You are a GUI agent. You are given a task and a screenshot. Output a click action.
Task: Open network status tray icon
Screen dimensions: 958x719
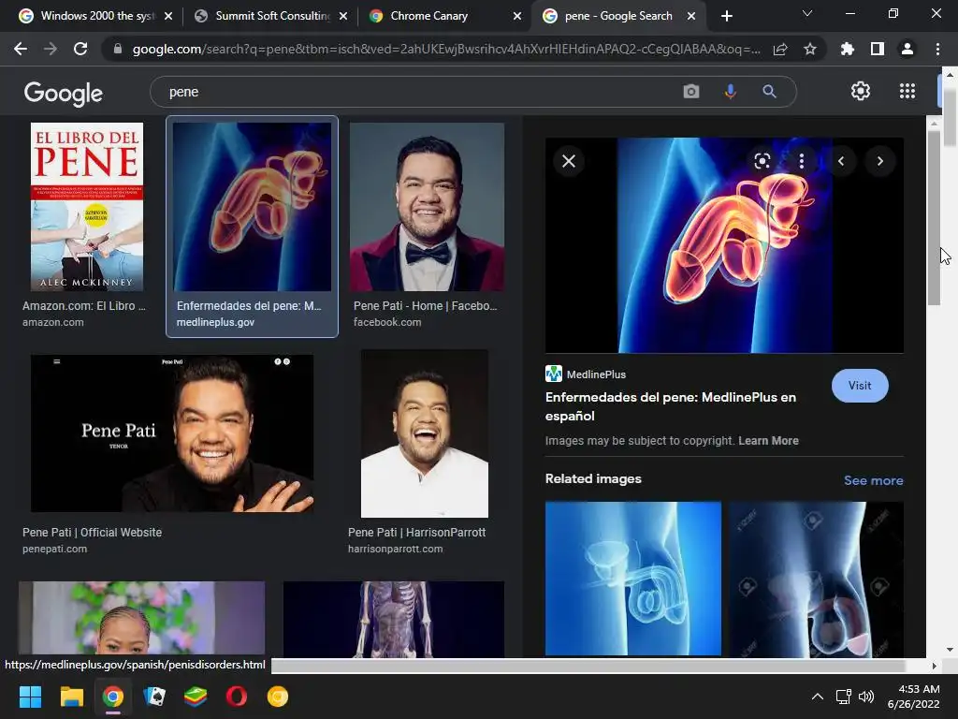844,697
